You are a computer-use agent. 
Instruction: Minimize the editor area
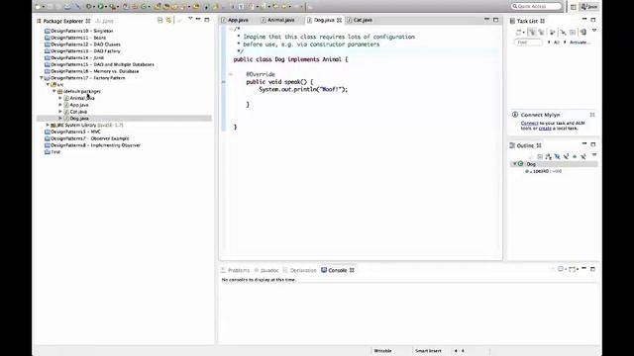pyautogui.click(x=486, y=20)
